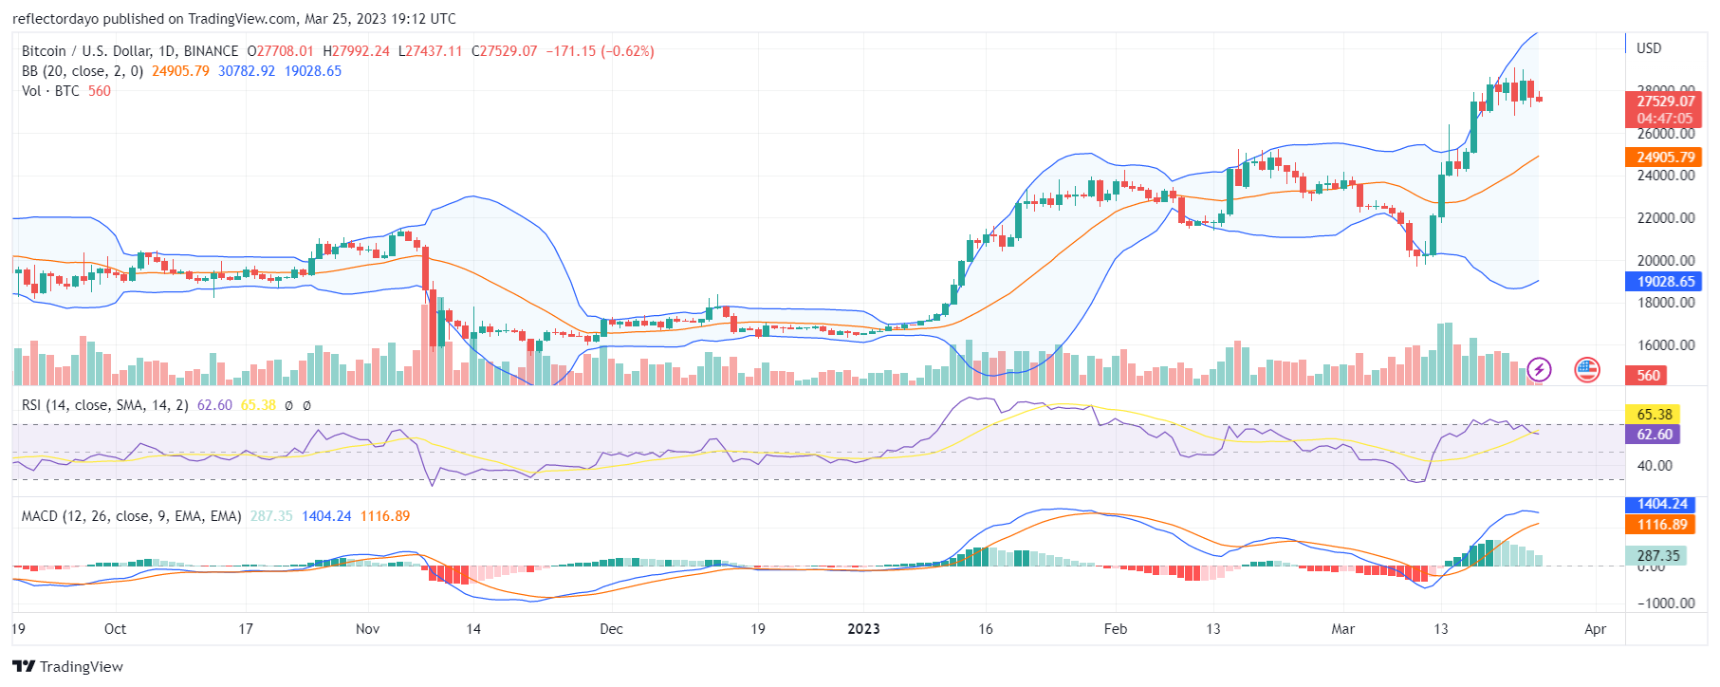The image size is (1720, 687).
Task: Click the −1000.00 MACD axis label
Action: pos(1666,603)
